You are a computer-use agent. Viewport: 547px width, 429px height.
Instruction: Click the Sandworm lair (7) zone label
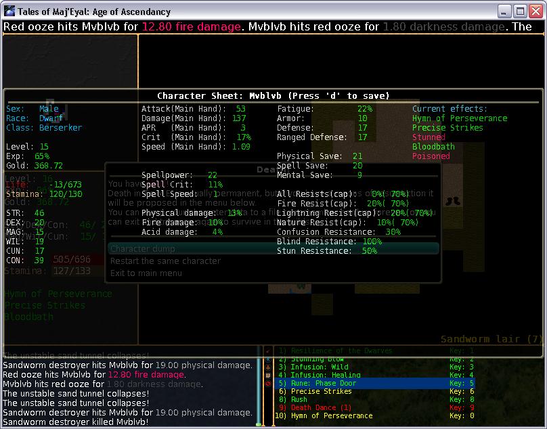click(x=491, y=339)
